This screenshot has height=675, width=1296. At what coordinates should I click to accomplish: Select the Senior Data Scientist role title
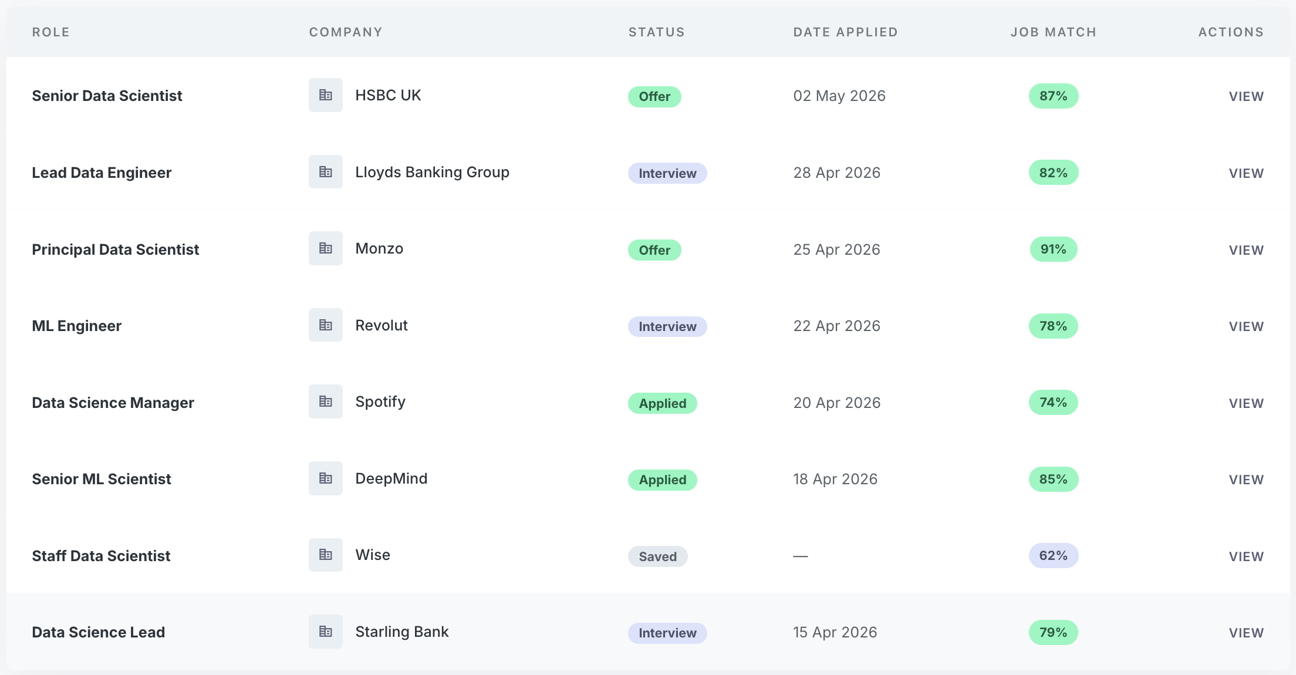(x=107, y=96)
